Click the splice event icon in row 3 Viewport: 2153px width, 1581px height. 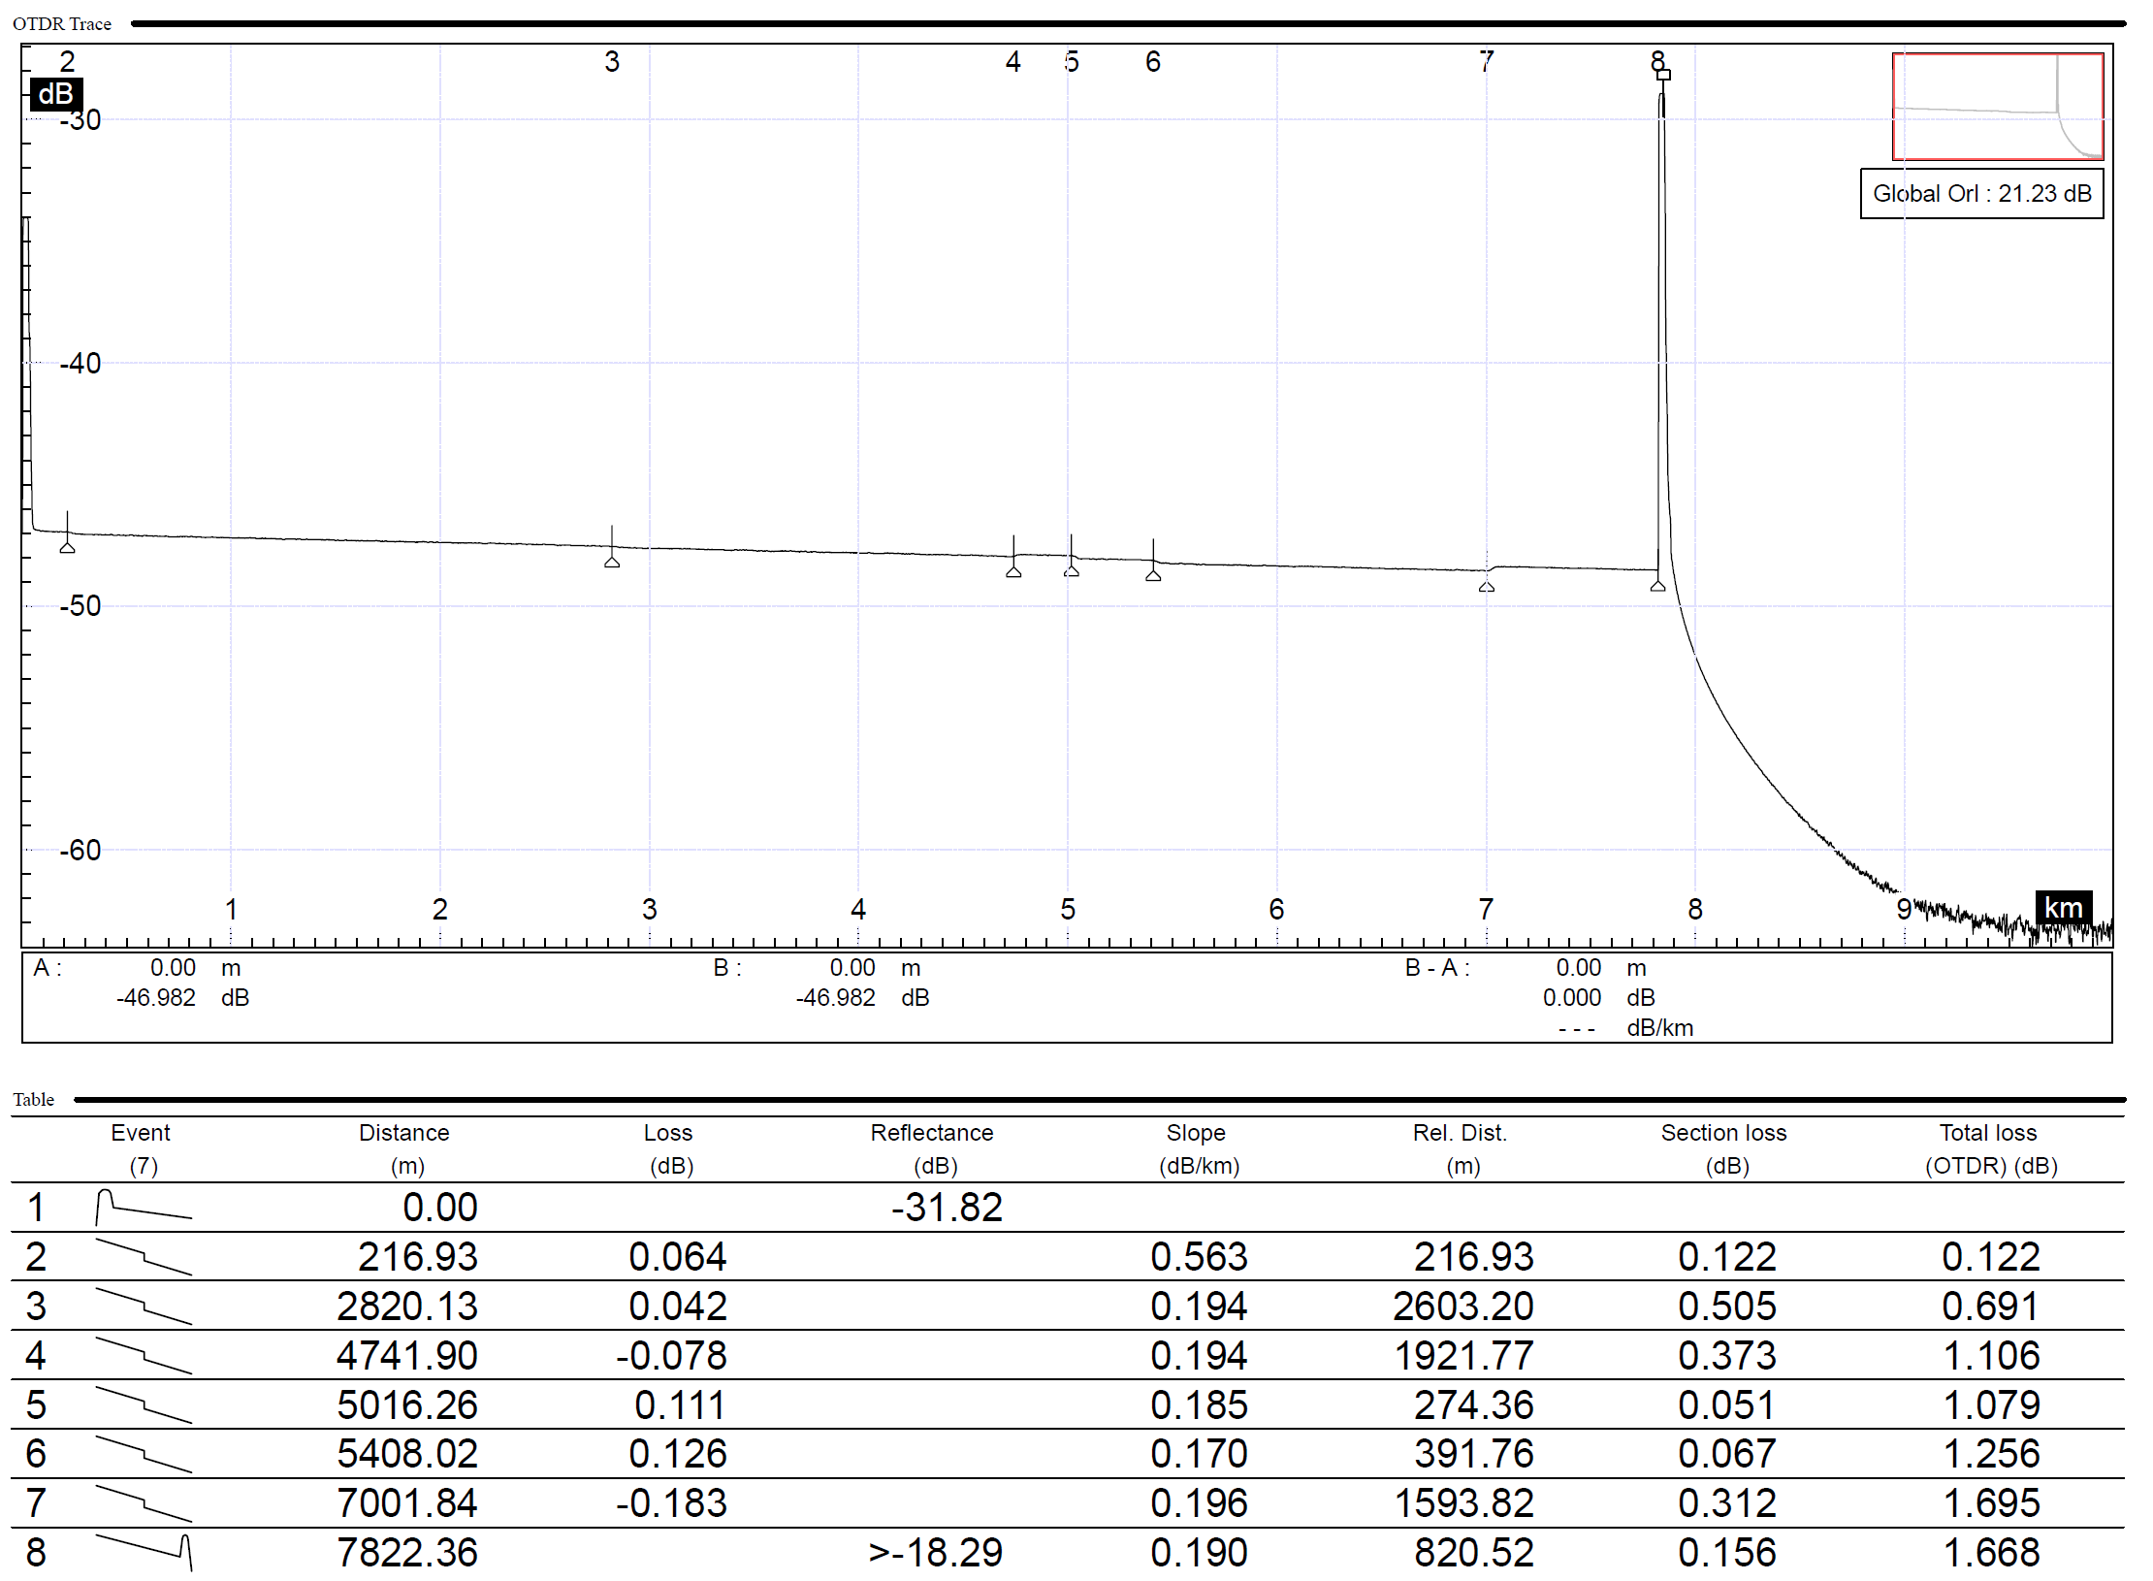tap(144, 1307)
